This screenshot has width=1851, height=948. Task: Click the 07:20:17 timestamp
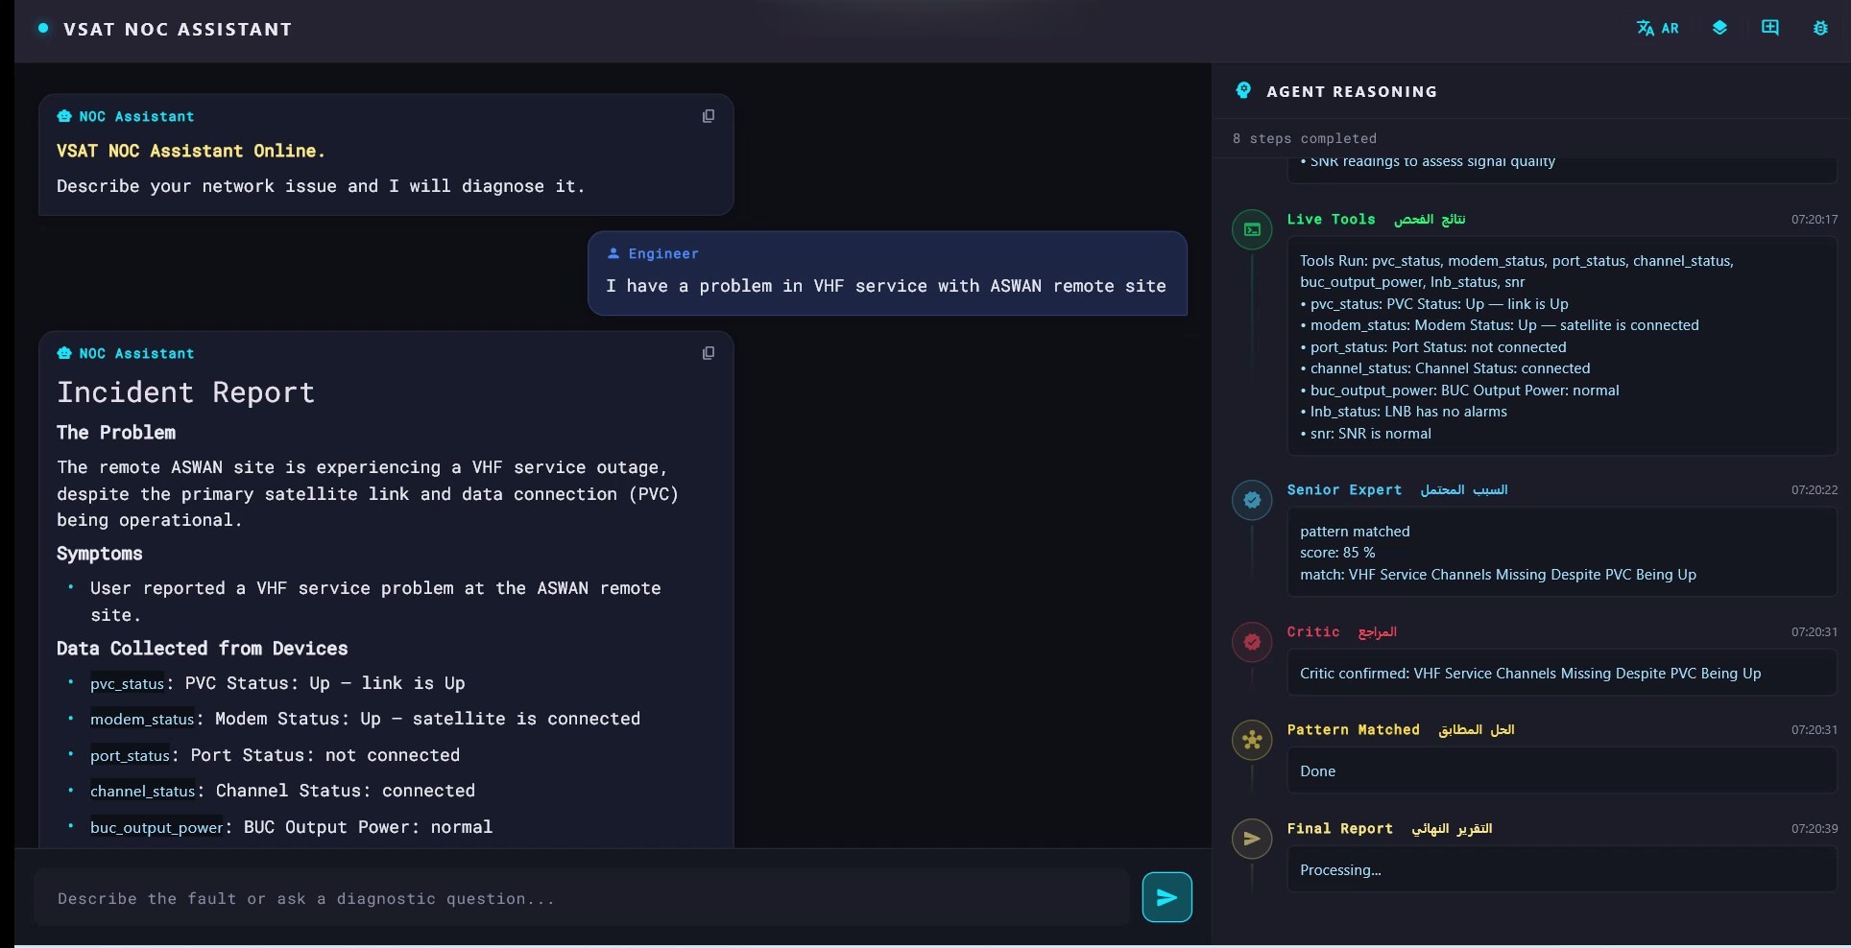[x=1814, y=220]
